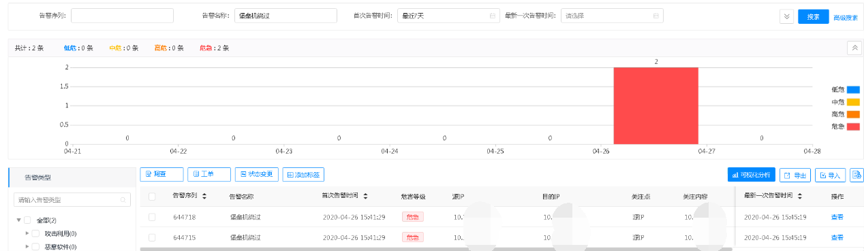Click the 导出 export button
The height and width of the screenshot is (251, 864).
(795, 175)
